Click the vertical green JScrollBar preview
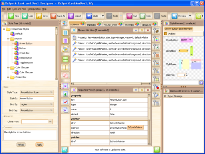 [192, 51]
